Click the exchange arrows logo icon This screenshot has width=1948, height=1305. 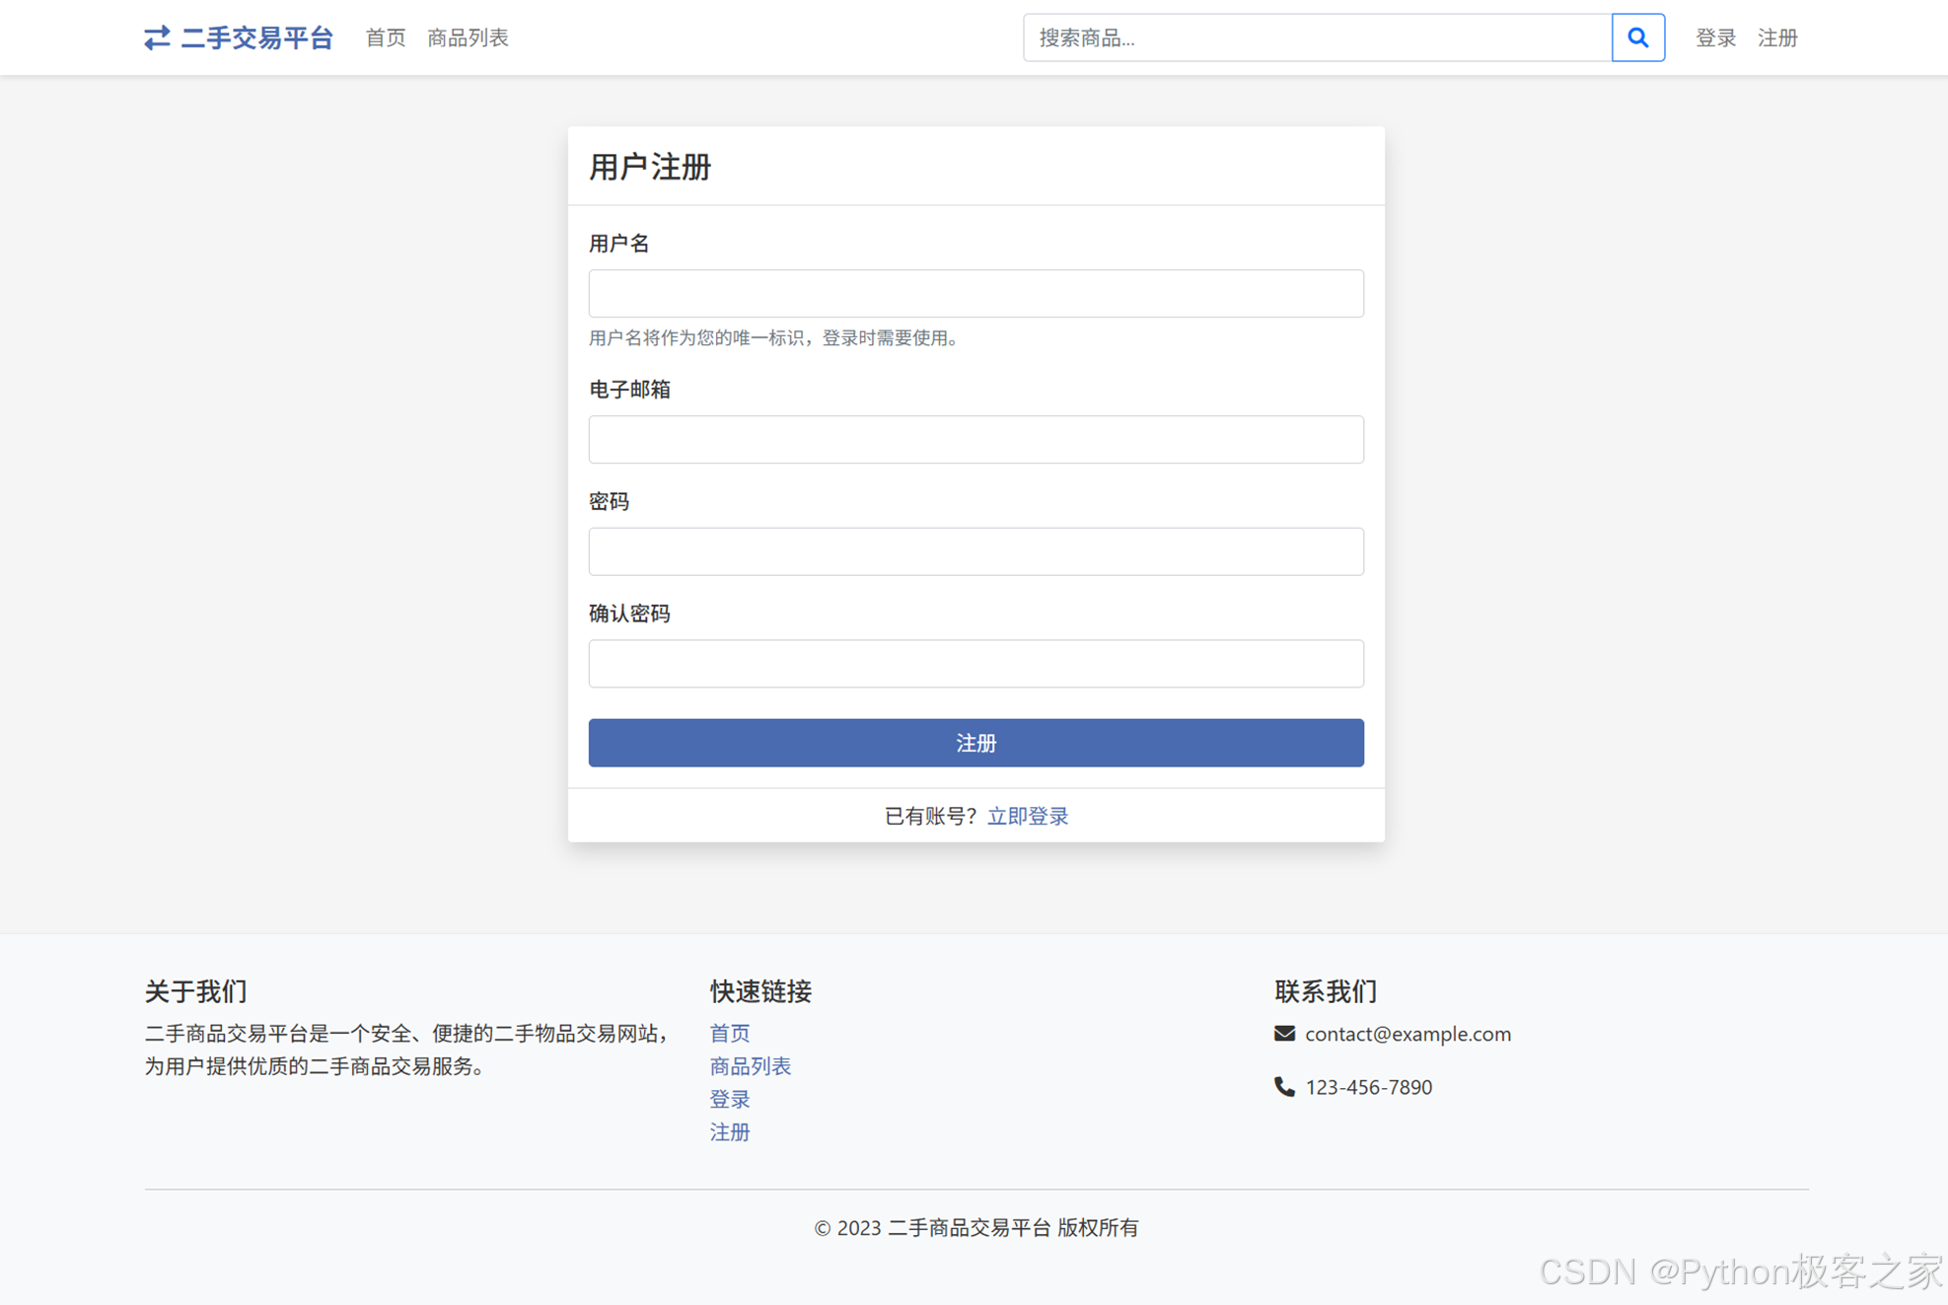tap(157, 37)
